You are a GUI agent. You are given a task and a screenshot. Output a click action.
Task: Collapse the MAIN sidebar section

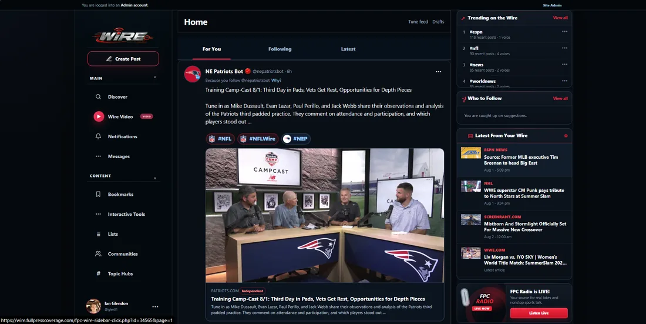click(155, 78)
